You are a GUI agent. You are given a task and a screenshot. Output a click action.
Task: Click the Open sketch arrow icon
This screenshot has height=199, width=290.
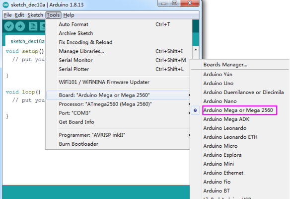tap(43, 26)
